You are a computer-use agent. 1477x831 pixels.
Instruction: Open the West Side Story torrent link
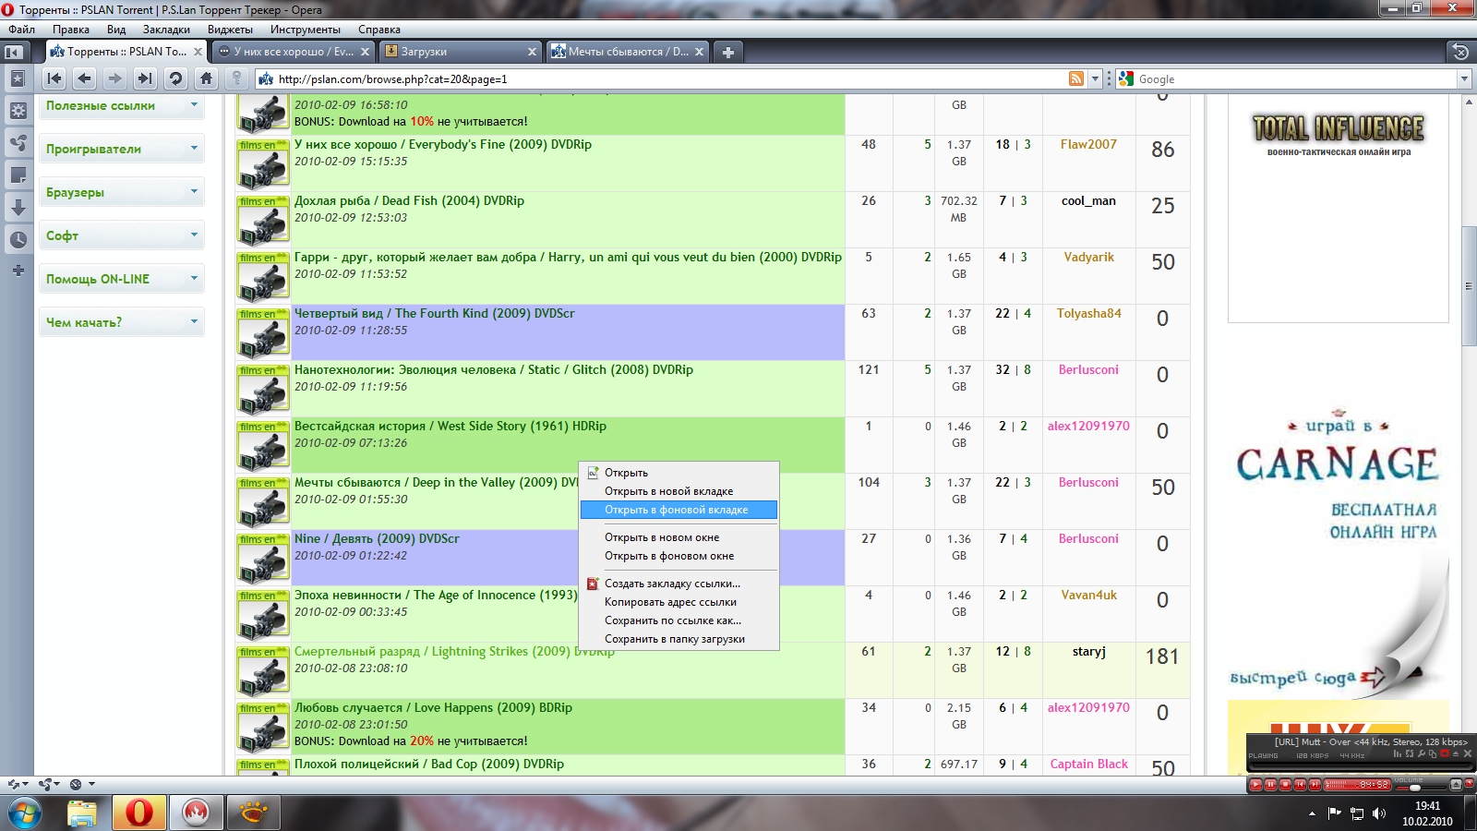(x=450, y=427)
